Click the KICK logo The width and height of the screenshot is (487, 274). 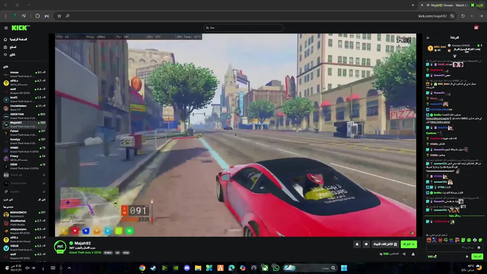(x=21, y=28)
